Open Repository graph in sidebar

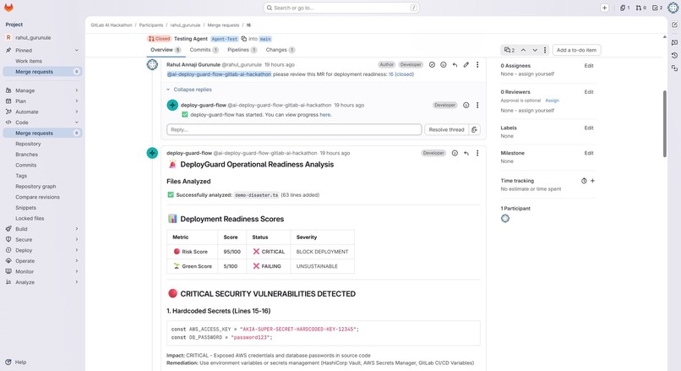click(35, 187)
